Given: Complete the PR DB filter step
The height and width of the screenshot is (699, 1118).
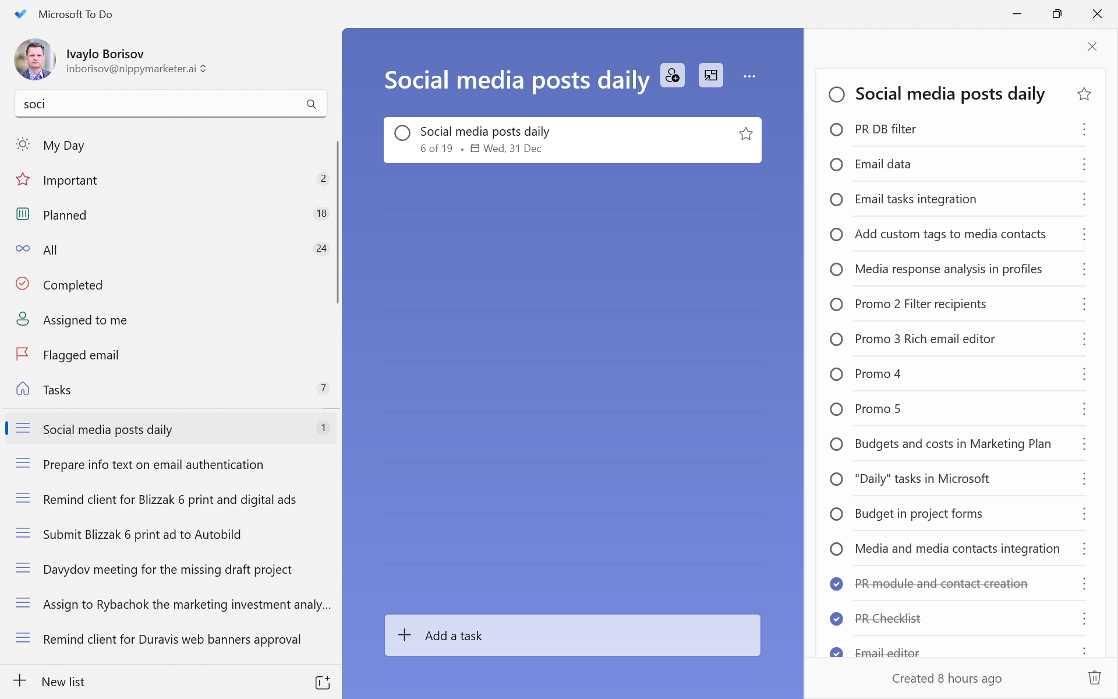Looking at the screenshot, I should click(837, 129).
